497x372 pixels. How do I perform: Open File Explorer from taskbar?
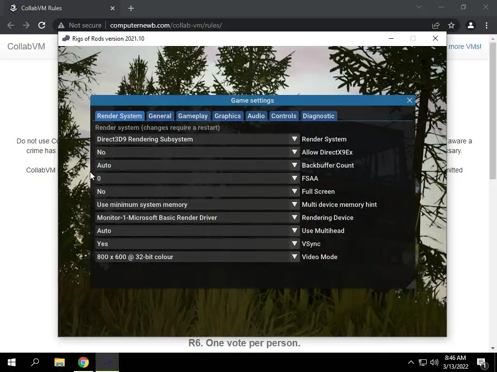coord(59,362)
